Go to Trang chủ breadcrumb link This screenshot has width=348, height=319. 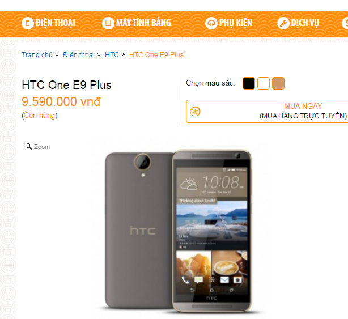tap(37, 55)
